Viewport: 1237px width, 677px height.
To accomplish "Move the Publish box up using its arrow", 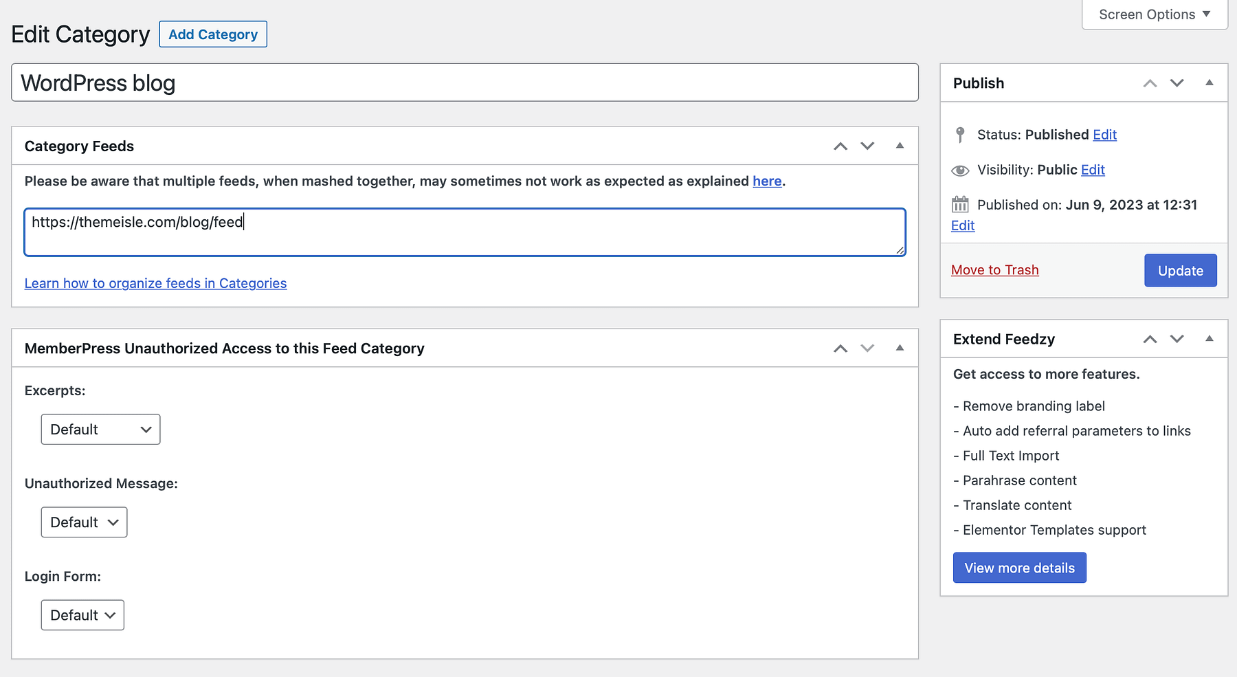I will 1149,82.
